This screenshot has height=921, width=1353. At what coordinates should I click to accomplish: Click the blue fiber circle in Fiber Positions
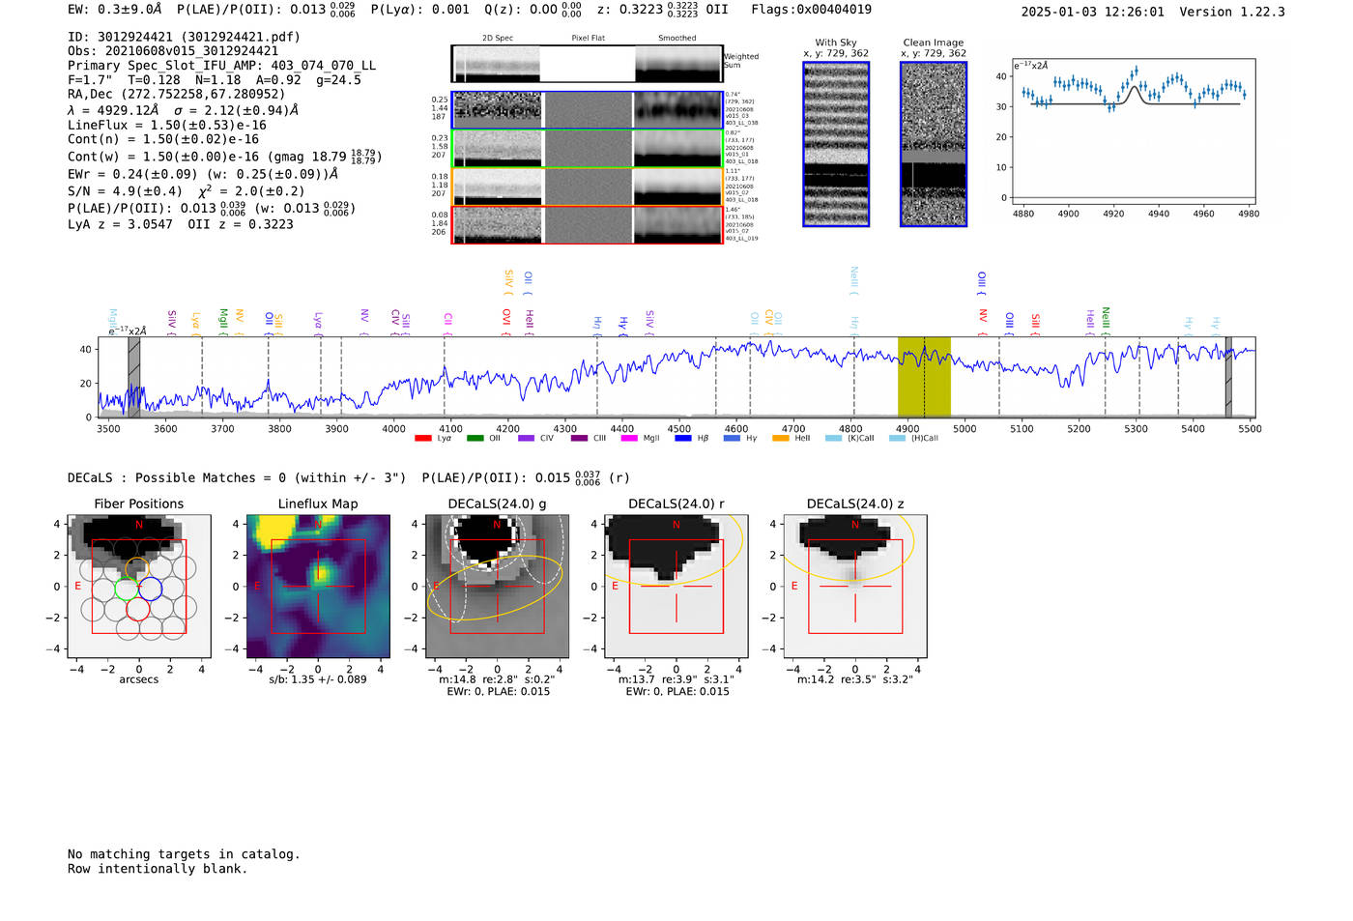(x=151, y=588)
